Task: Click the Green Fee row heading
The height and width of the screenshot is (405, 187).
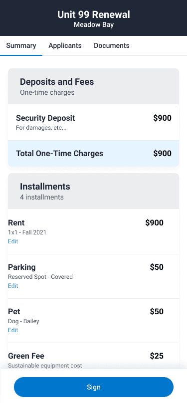Action: [x=26, y=356]
